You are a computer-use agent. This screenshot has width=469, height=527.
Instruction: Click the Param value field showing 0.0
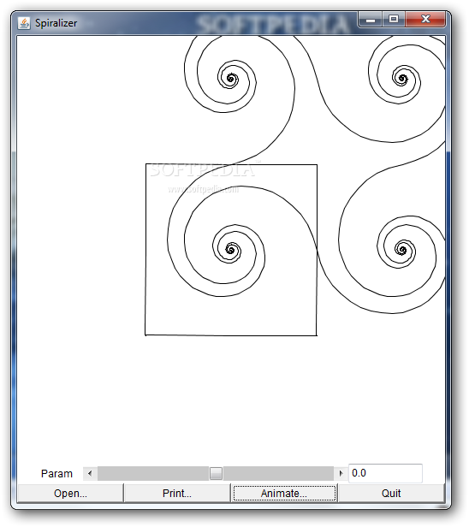pyautogui.click(x=385, y=473)
